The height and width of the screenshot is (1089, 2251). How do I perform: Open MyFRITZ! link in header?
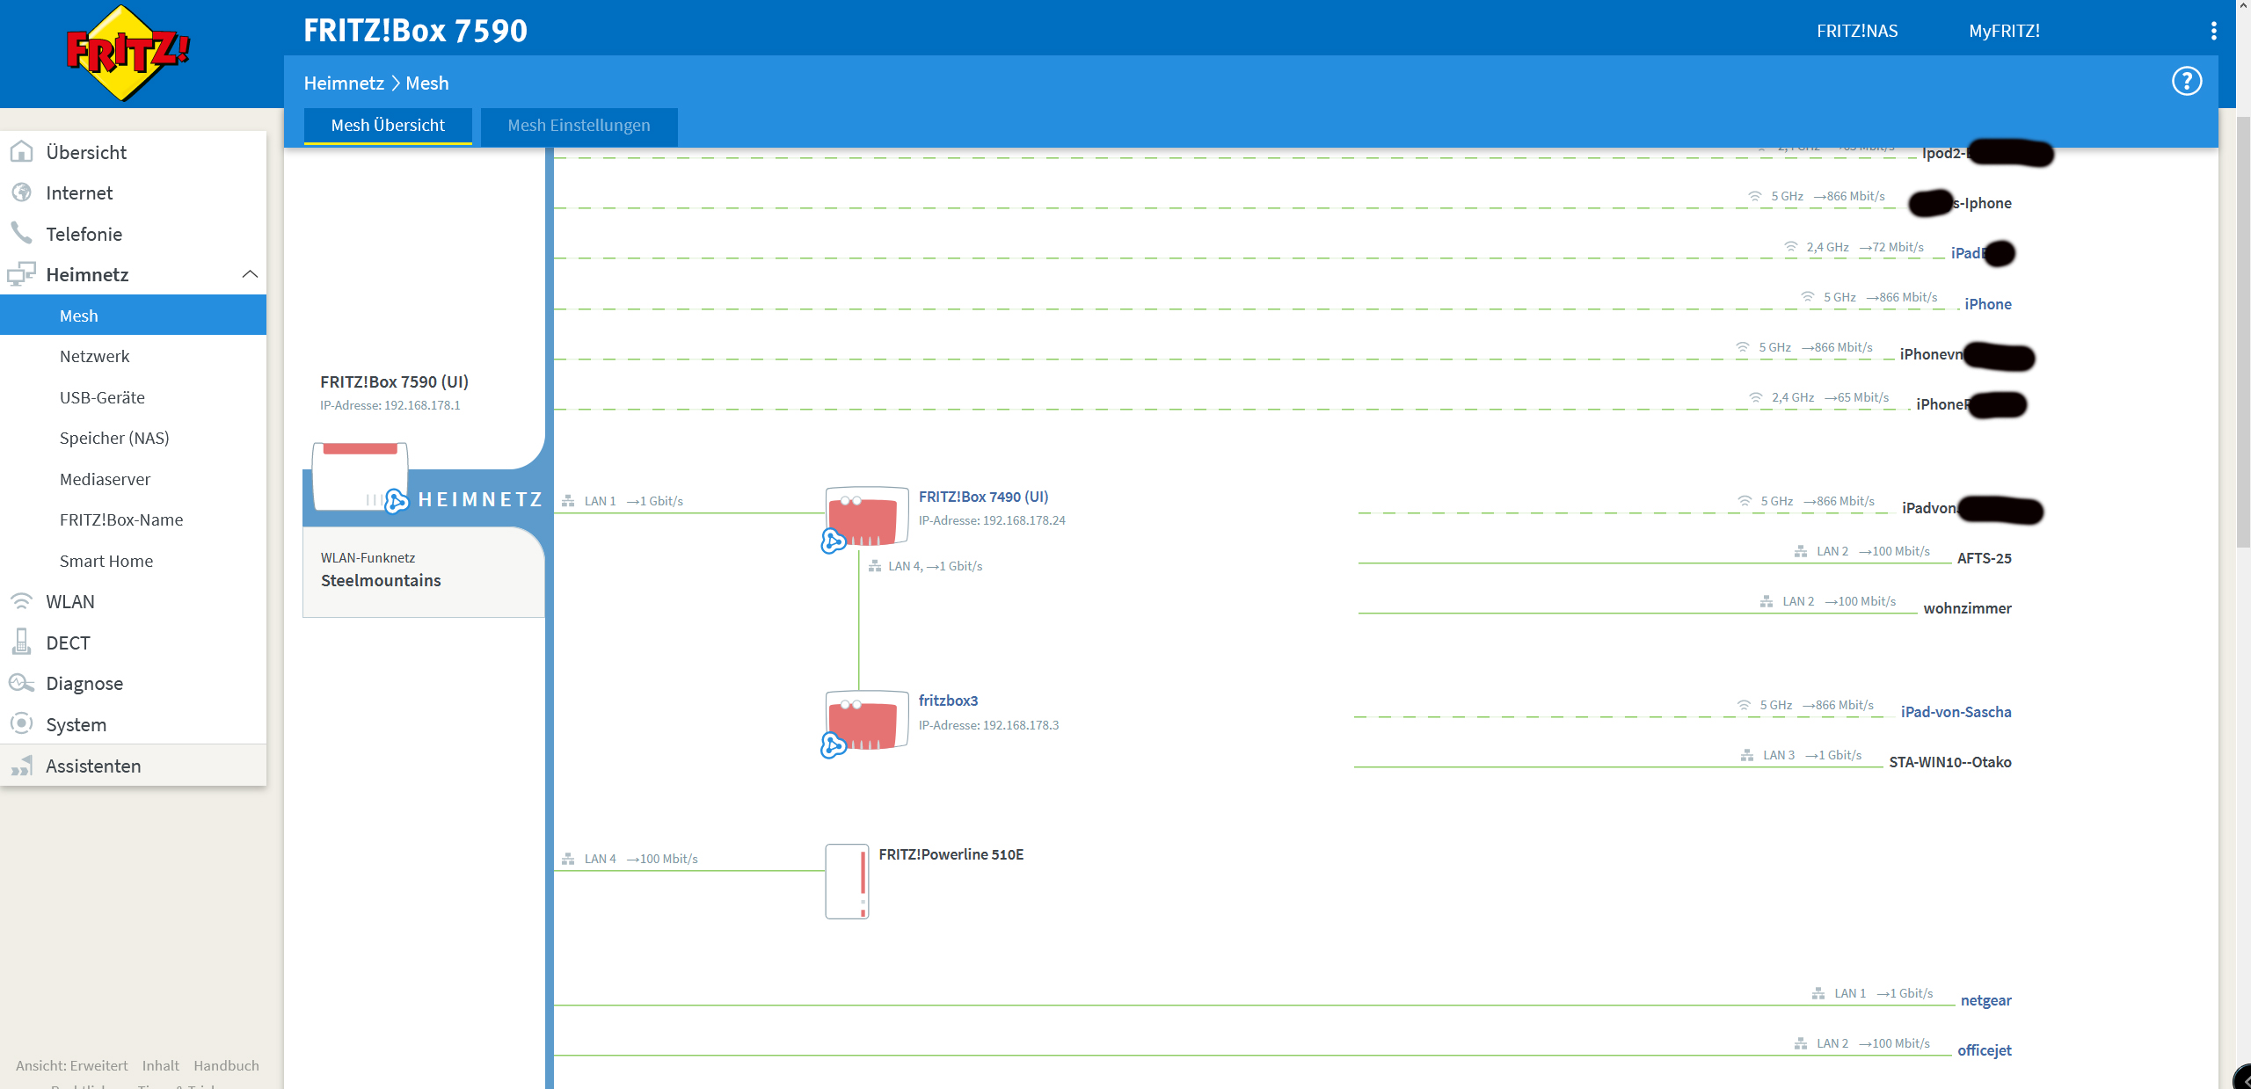click(x=2004, y=31)
